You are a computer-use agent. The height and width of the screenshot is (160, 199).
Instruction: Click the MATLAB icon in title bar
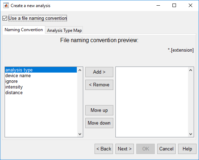(6, 5)
